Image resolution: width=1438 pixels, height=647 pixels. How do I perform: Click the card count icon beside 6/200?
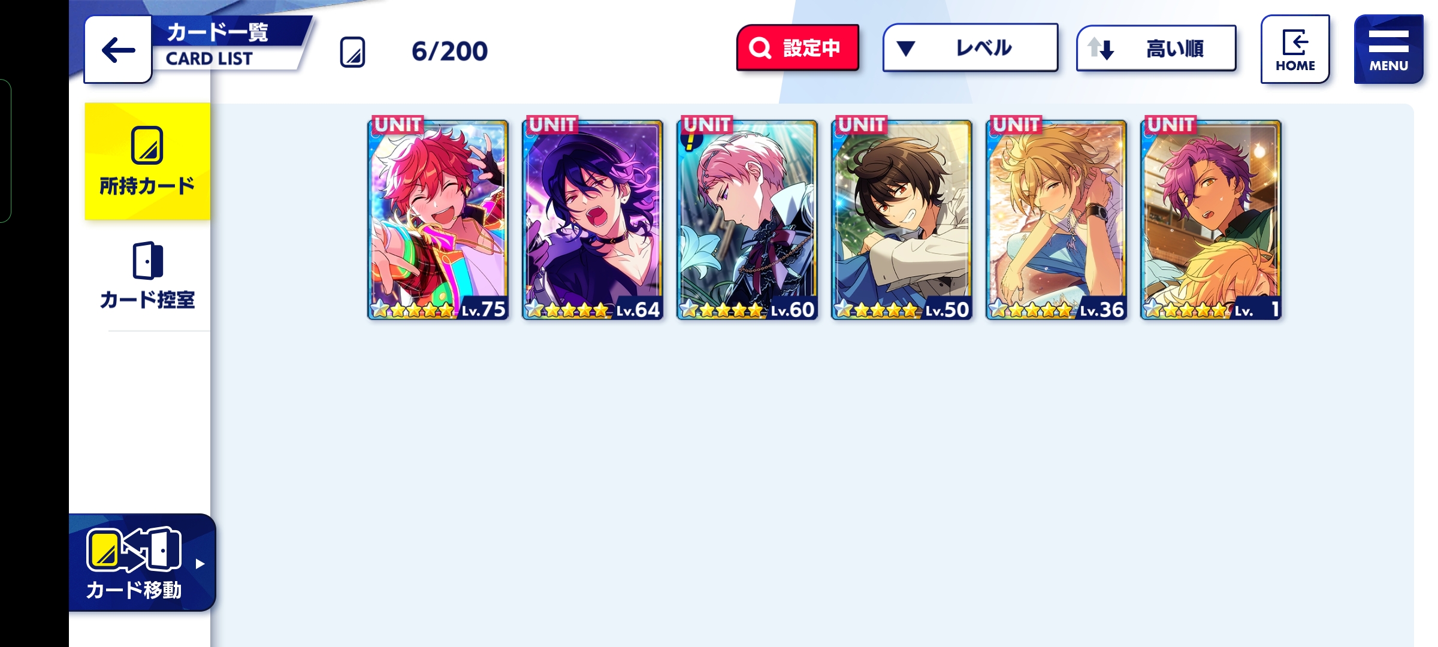(352, 52)
